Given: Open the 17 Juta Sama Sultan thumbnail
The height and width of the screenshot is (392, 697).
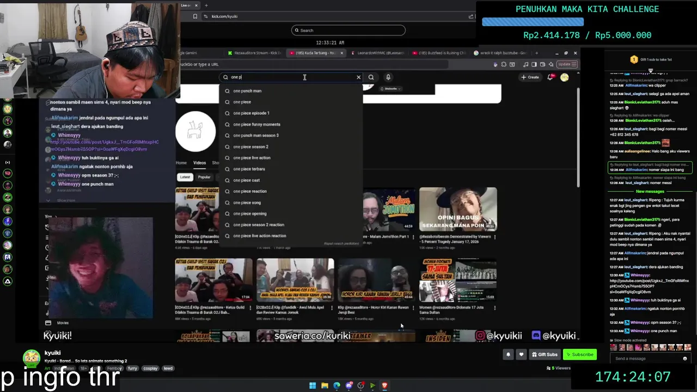Looking at the screenshot, I should point(458,280).
